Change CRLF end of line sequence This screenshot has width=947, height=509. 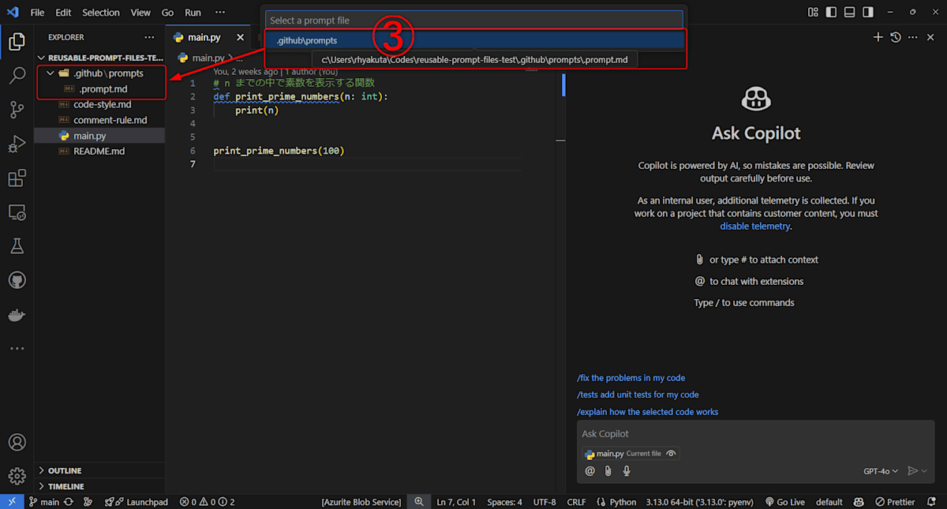pos(576,502)
